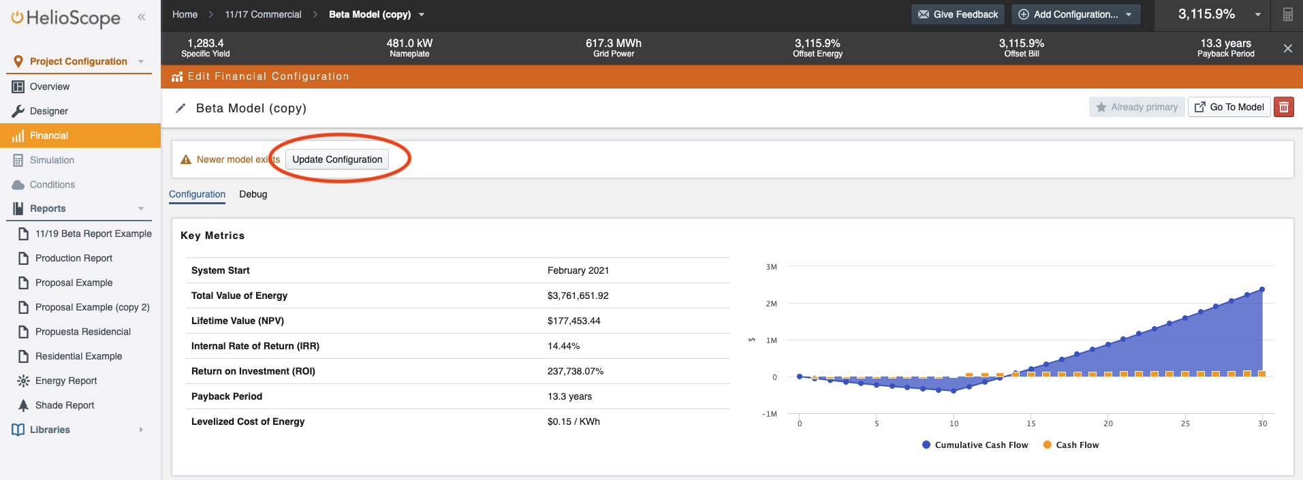
Task: Click the 1,283.4 Specific Yield metric
Action: coord(206,48)
